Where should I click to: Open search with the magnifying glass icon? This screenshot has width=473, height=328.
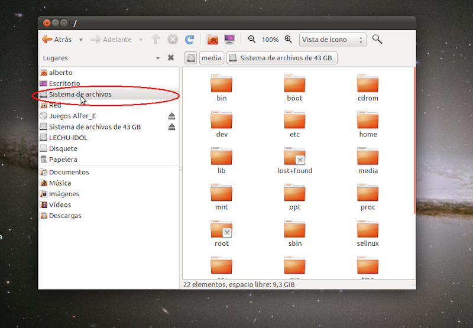[x=377, y=40]
